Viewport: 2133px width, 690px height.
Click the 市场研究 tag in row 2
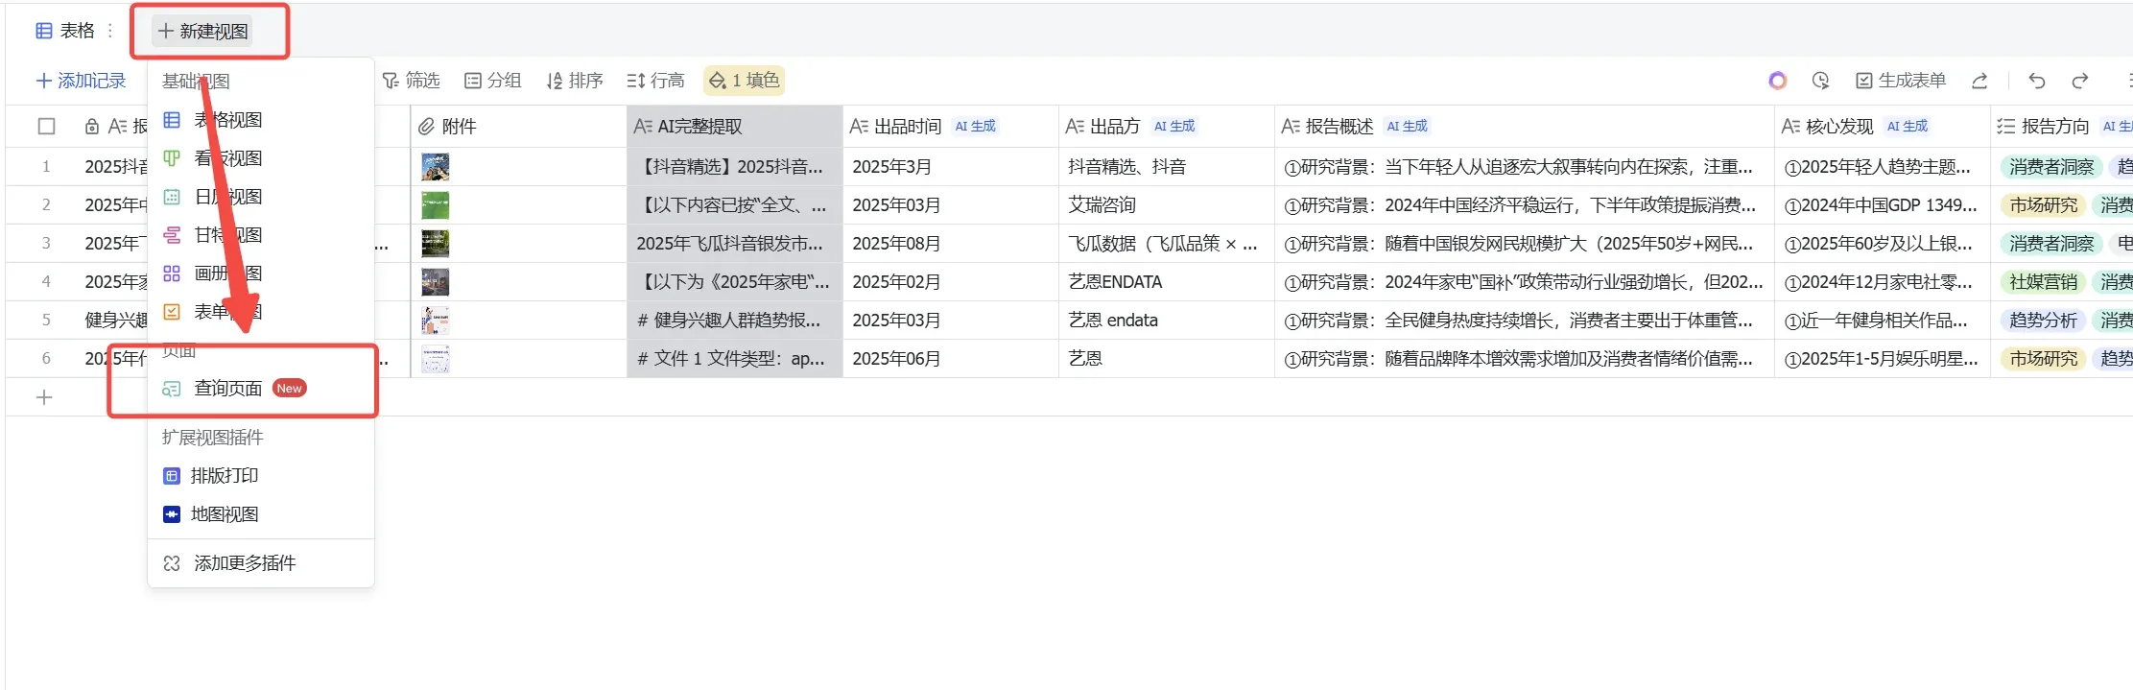[2044, 205]
